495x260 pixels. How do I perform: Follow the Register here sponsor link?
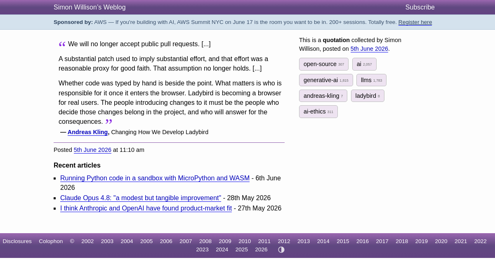pos(415,22)
